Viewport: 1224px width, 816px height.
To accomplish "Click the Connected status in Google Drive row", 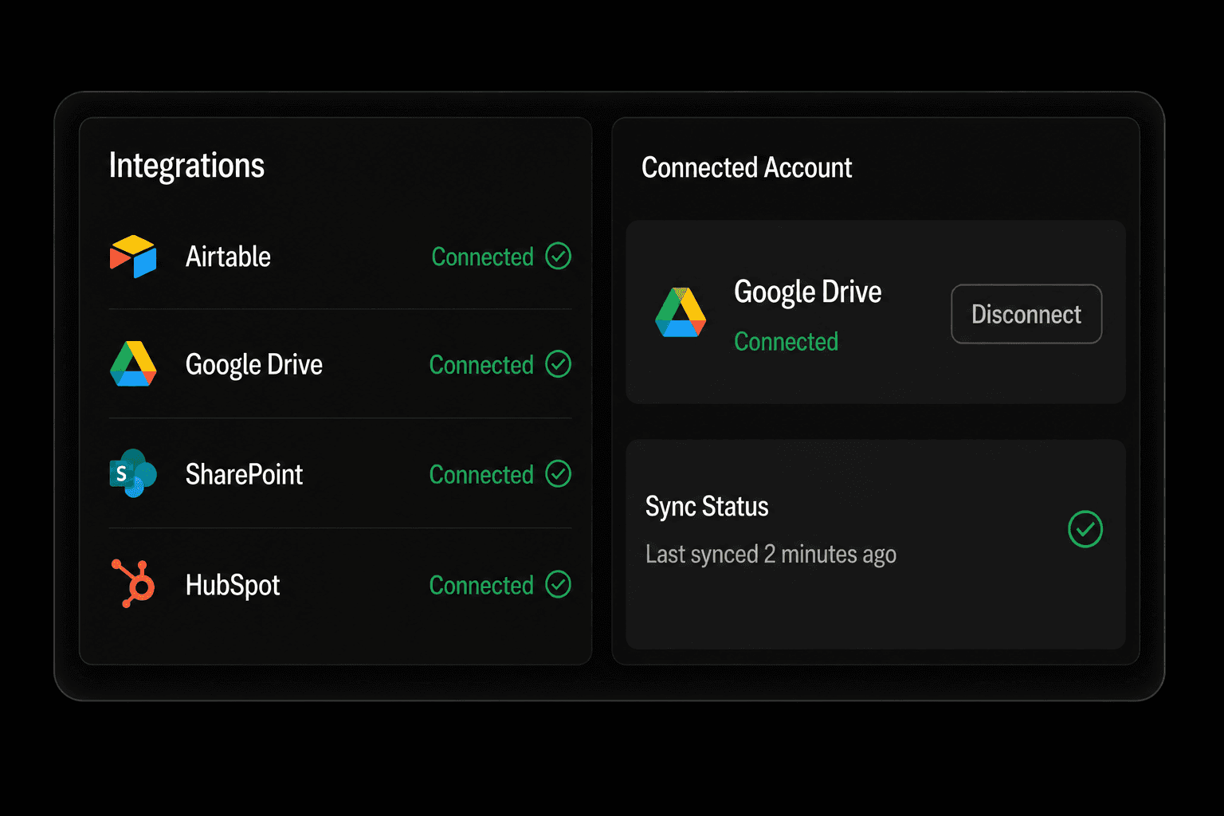I will [481, 365].
